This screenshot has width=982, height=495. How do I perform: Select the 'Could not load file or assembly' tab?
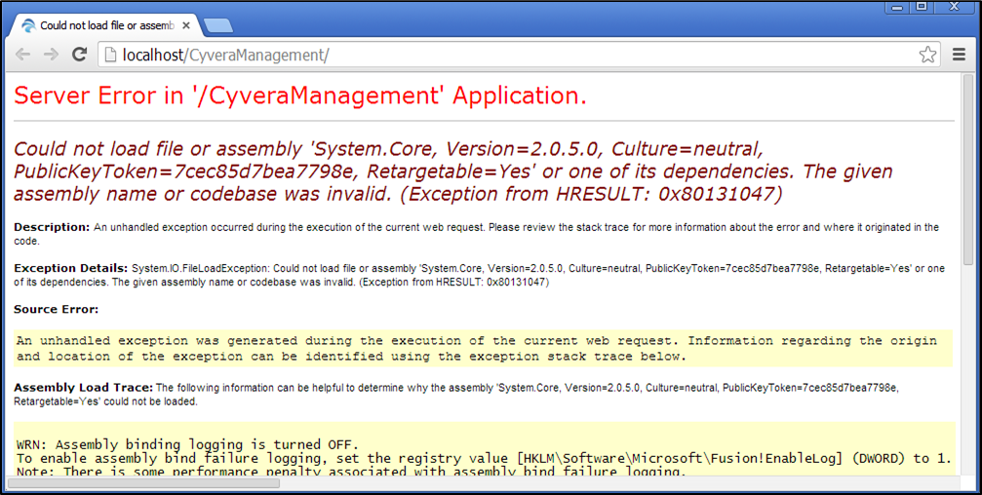(x=104, y=25)
